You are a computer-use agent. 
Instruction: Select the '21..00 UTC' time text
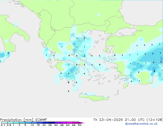[135, 120]
